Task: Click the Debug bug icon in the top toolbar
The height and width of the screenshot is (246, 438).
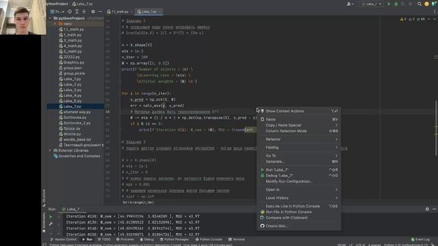Action: click(x=396, y=4)
